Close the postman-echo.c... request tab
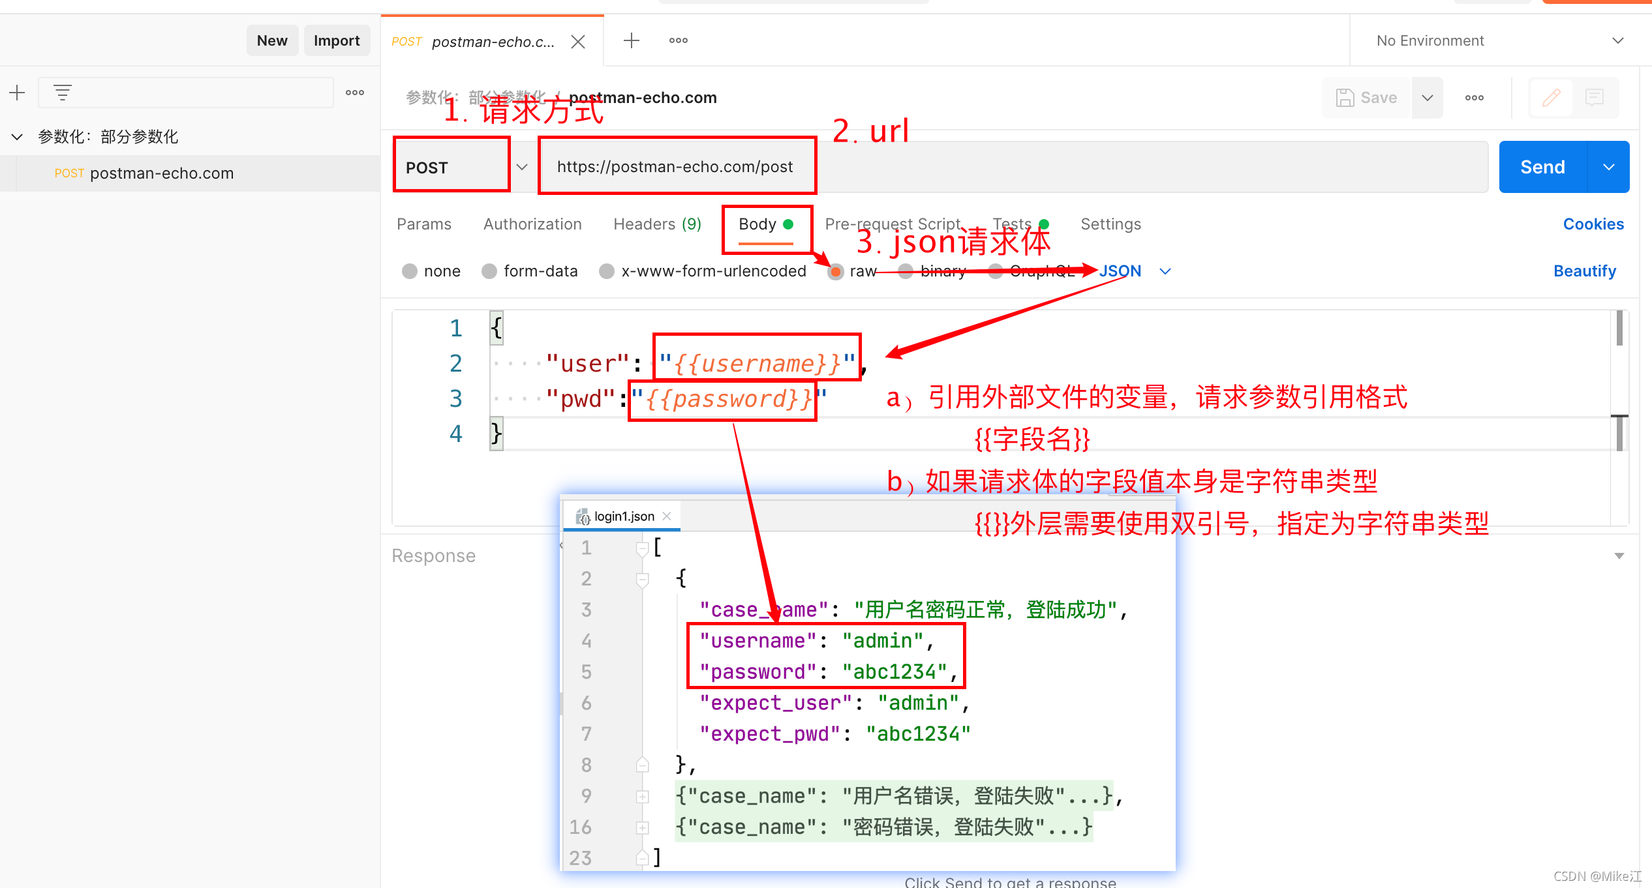This screenshot has height=888, width=1652. pyautogui.click(x=578, y=42)
